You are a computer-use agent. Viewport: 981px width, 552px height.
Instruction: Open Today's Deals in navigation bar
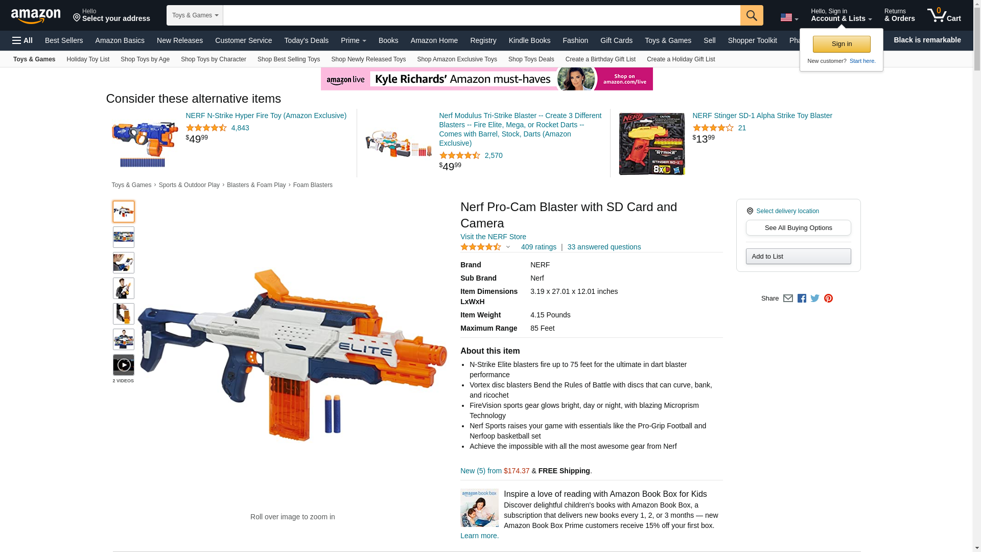307,40
